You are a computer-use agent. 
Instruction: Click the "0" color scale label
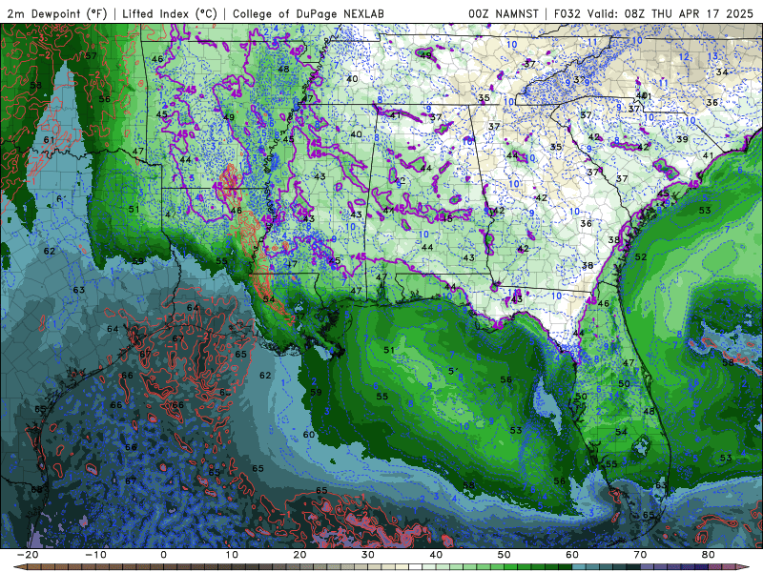pyautogui.click(x=163, y=555)
